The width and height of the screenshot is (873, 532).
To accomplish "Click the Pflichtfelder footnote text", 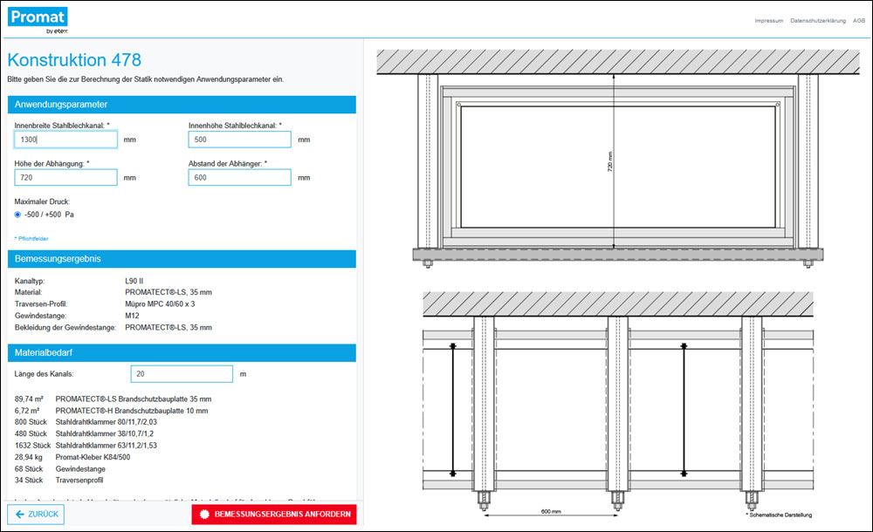I will pyautogui.click(x=32, y=237).
